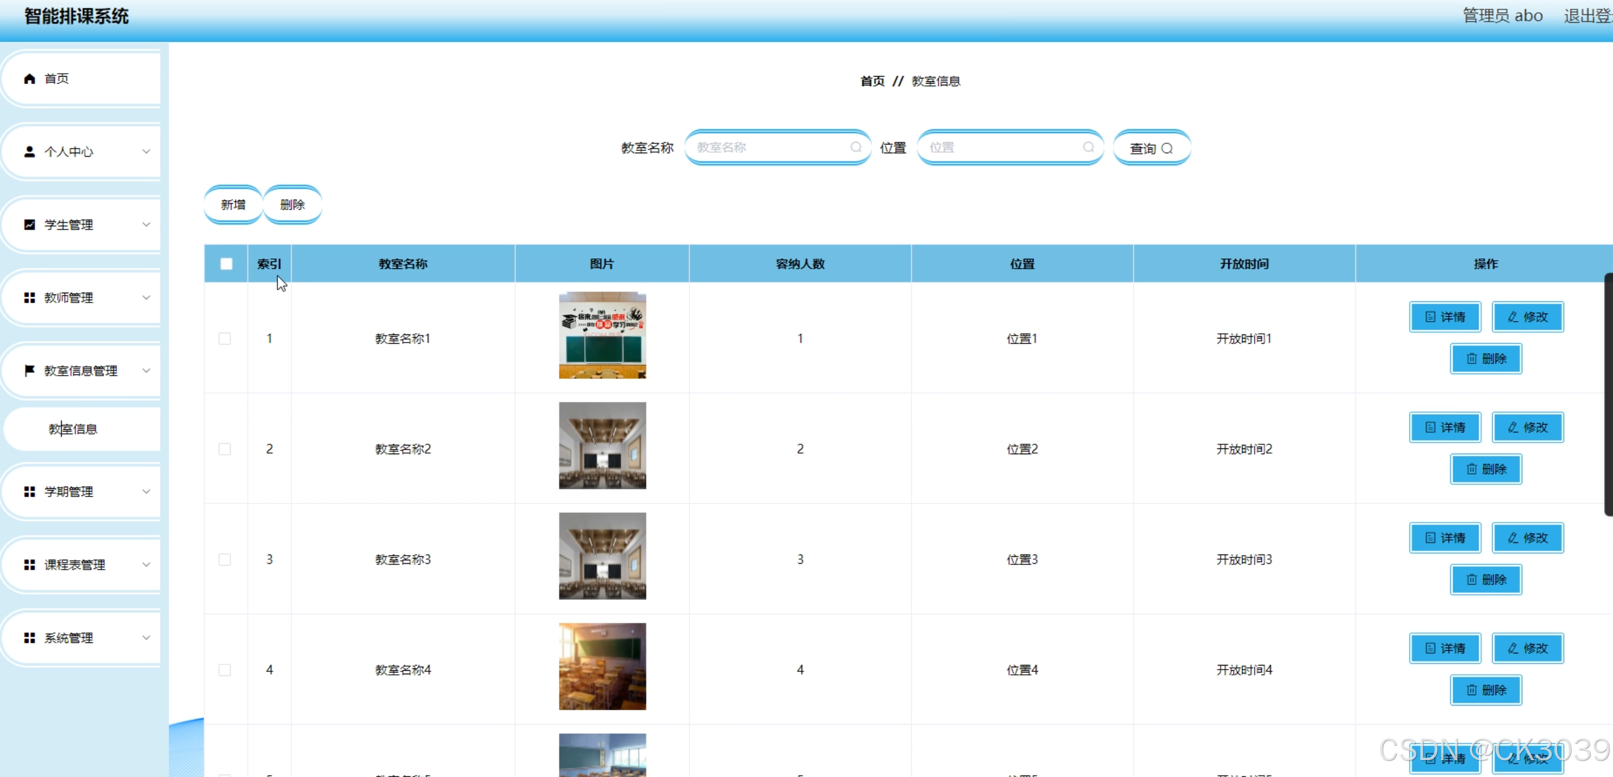1613x777 pixels.
Task: Click the grid icon for 课程表管理
Action: 30,565
